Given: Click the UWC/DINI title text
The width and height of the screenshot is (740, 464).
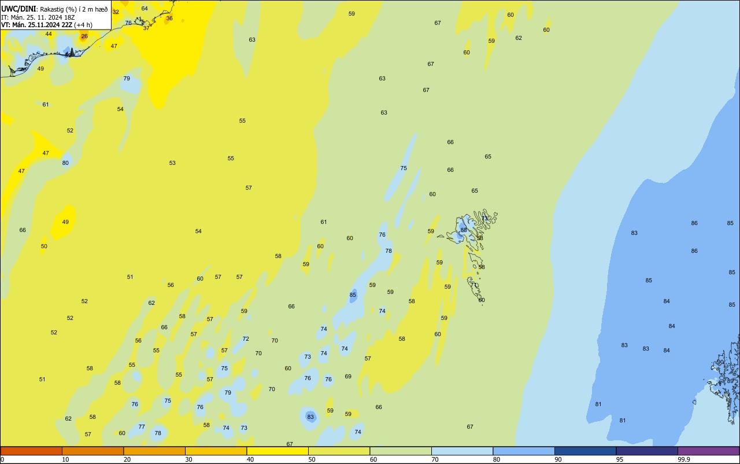Looking at the screenshot, I should tap(19, 9).
